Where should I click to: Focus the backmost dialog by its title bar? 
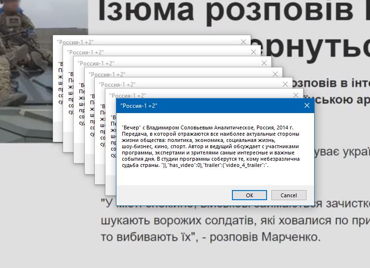(x=144, y=42)
